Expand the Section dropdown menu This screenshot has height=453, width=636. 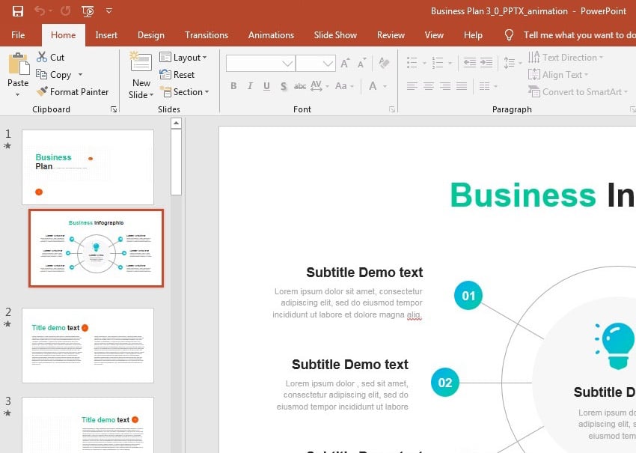(184, 92)
